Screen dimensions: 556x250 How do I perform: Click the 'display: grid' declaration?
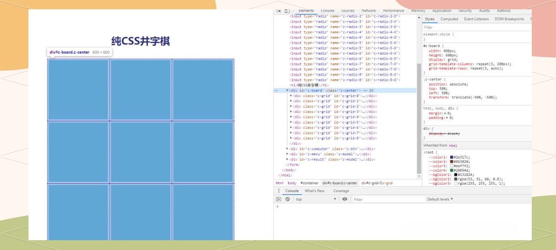(443, 59)
